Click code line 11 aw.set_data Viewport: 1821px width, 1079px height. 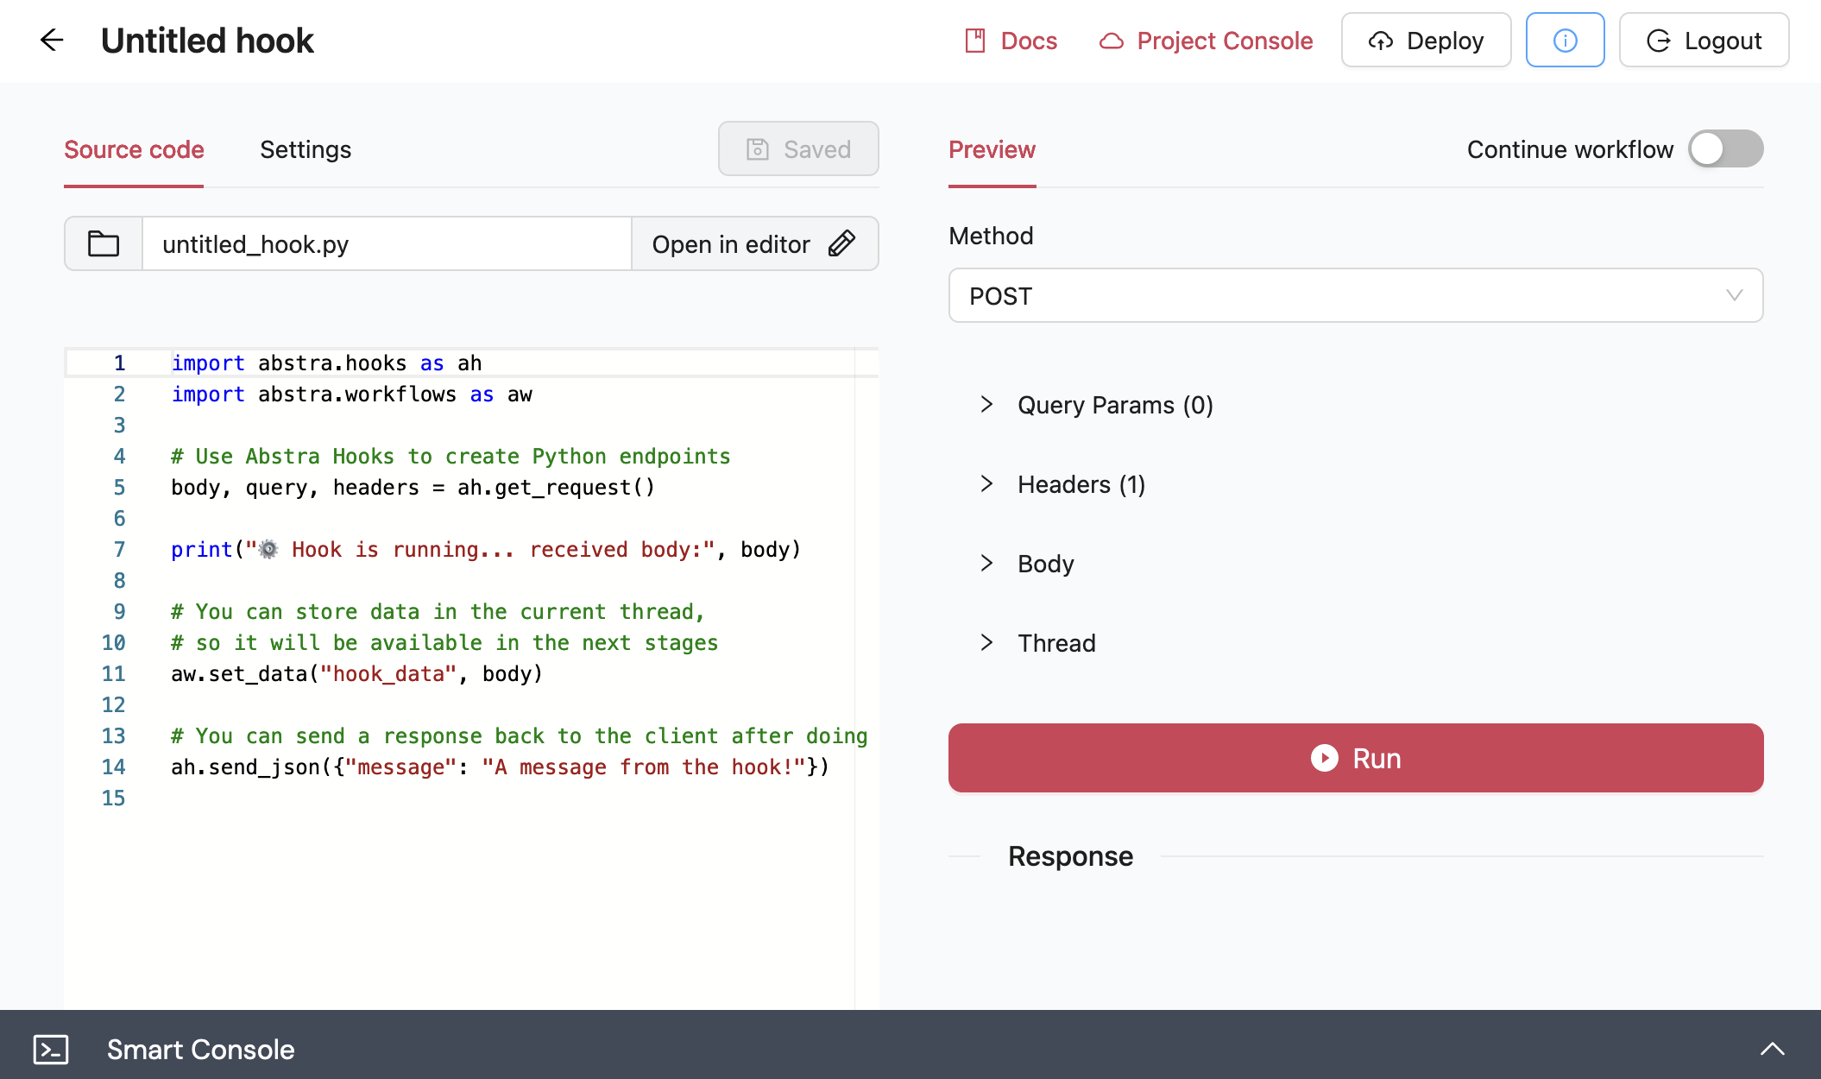tap(356, 674)
